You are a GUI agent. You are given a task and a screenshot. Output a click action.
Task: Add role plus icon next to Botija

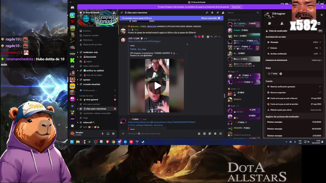281,74
